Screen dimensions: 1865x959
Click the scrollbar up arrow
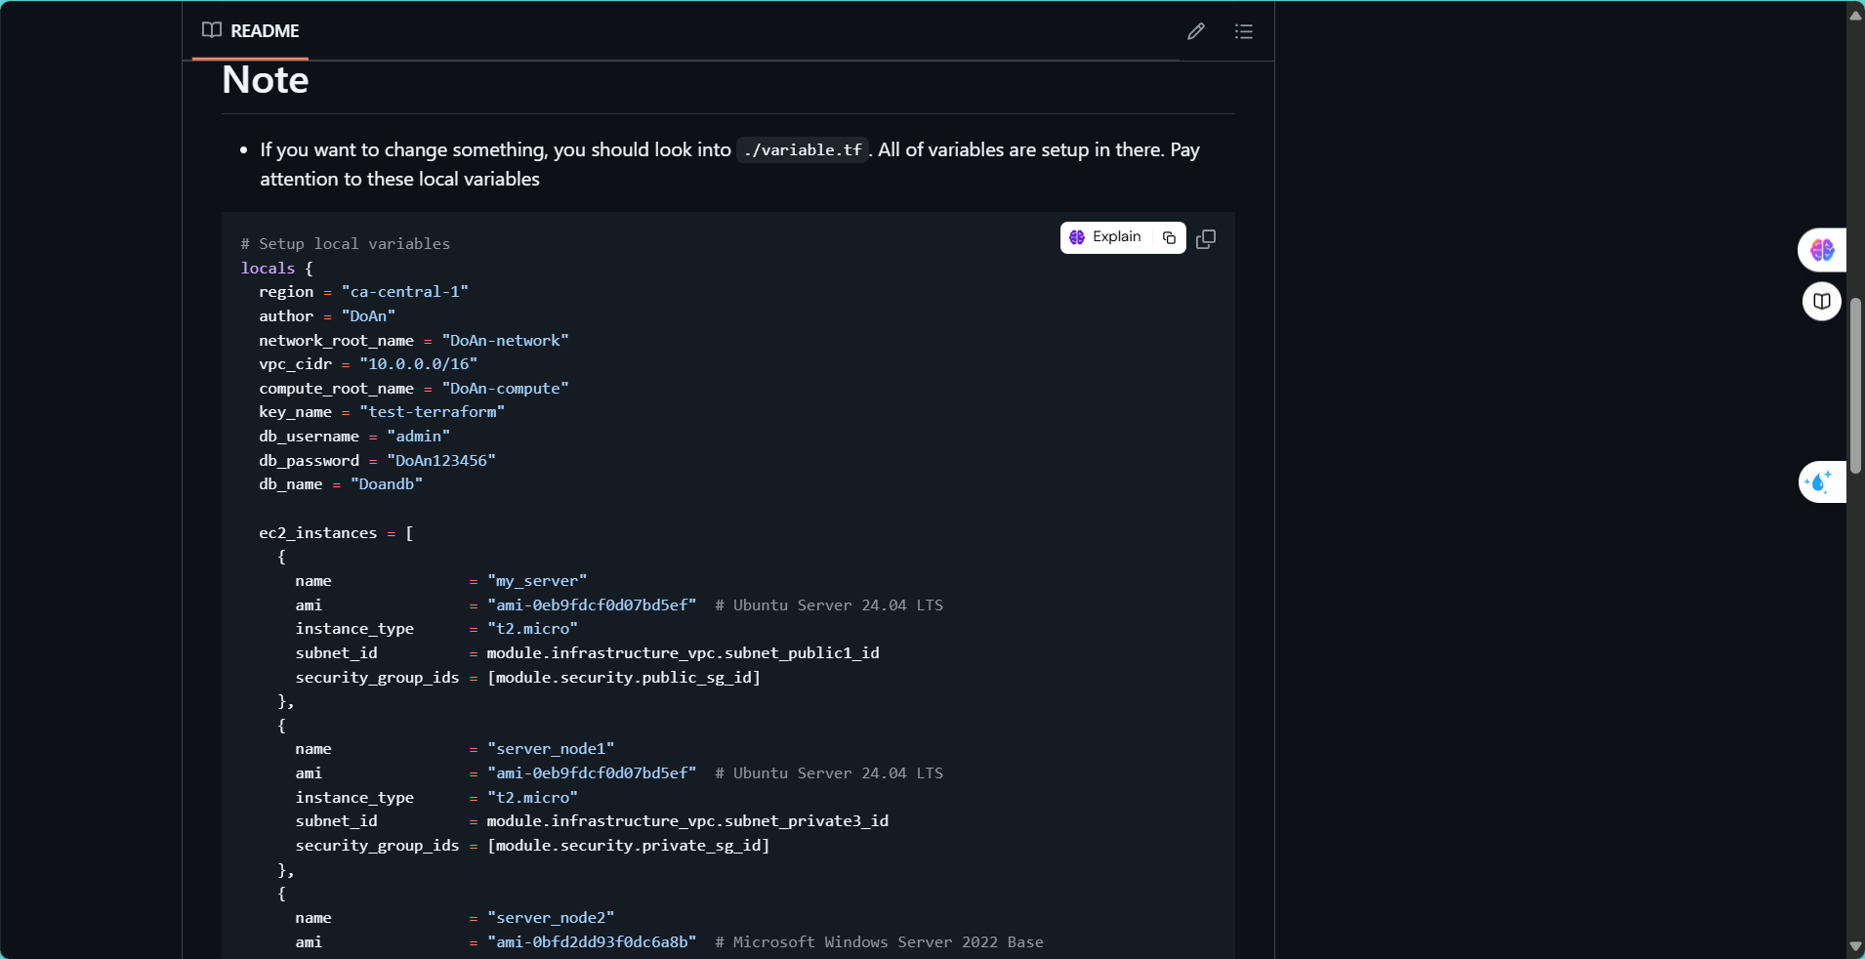tap(1855, 15)
